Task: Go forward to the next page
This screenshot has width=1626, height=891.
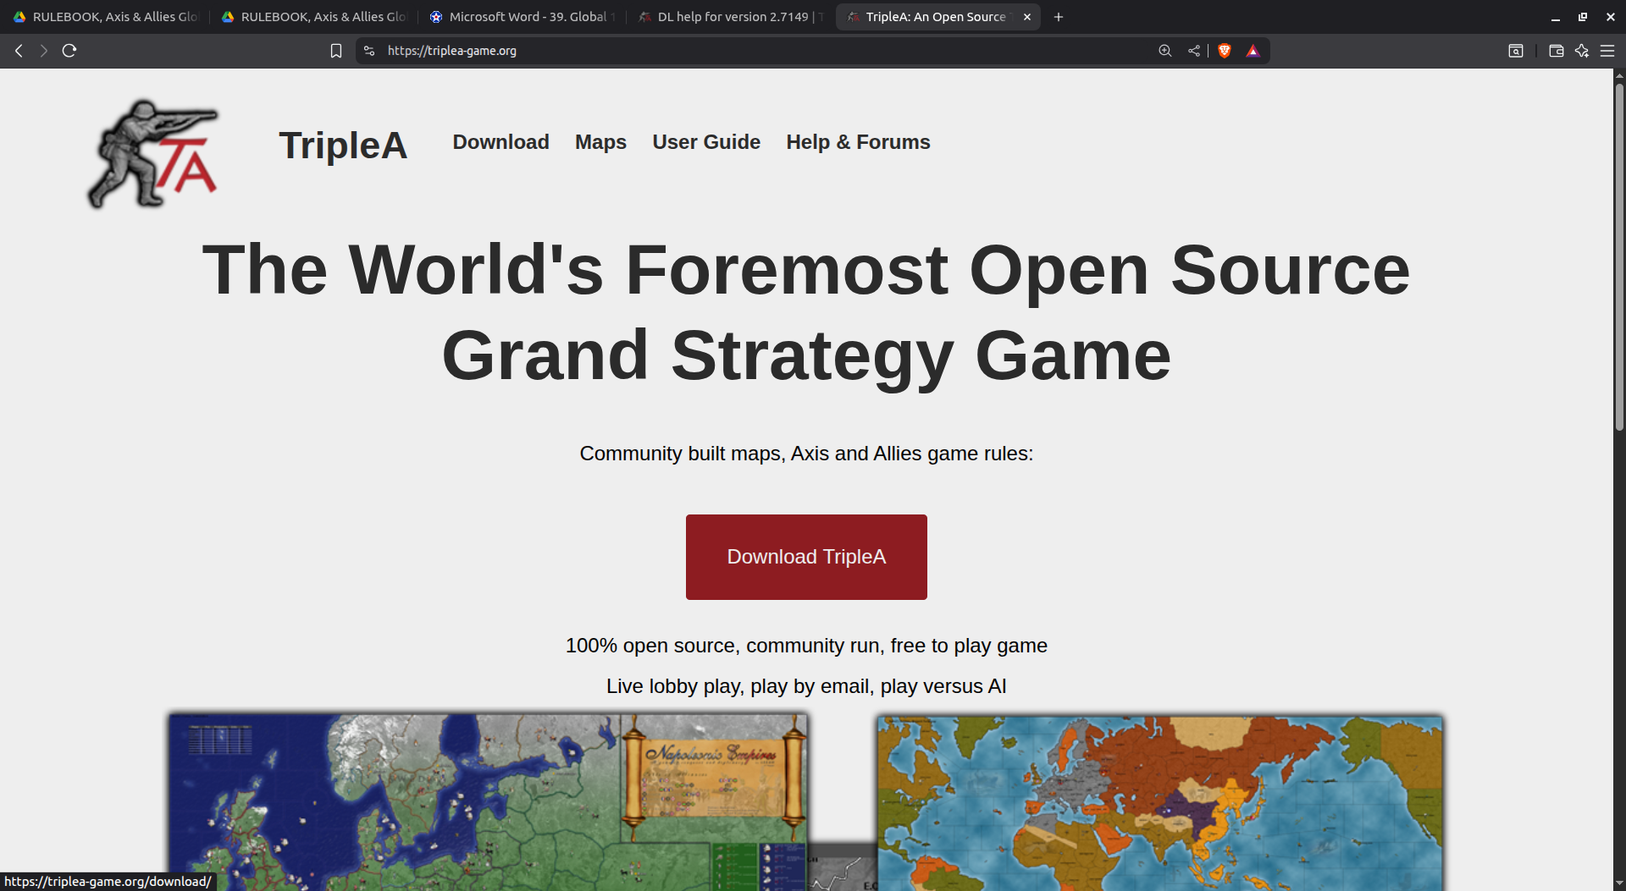Action: point(44,51)
